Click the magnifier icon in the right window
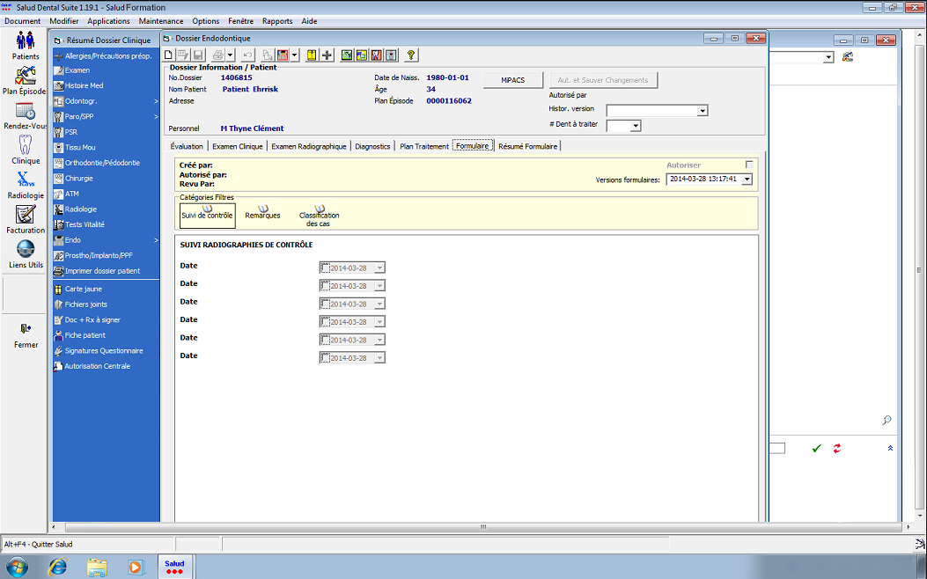Viewport: 927px width, 579px height. (887, 420)
